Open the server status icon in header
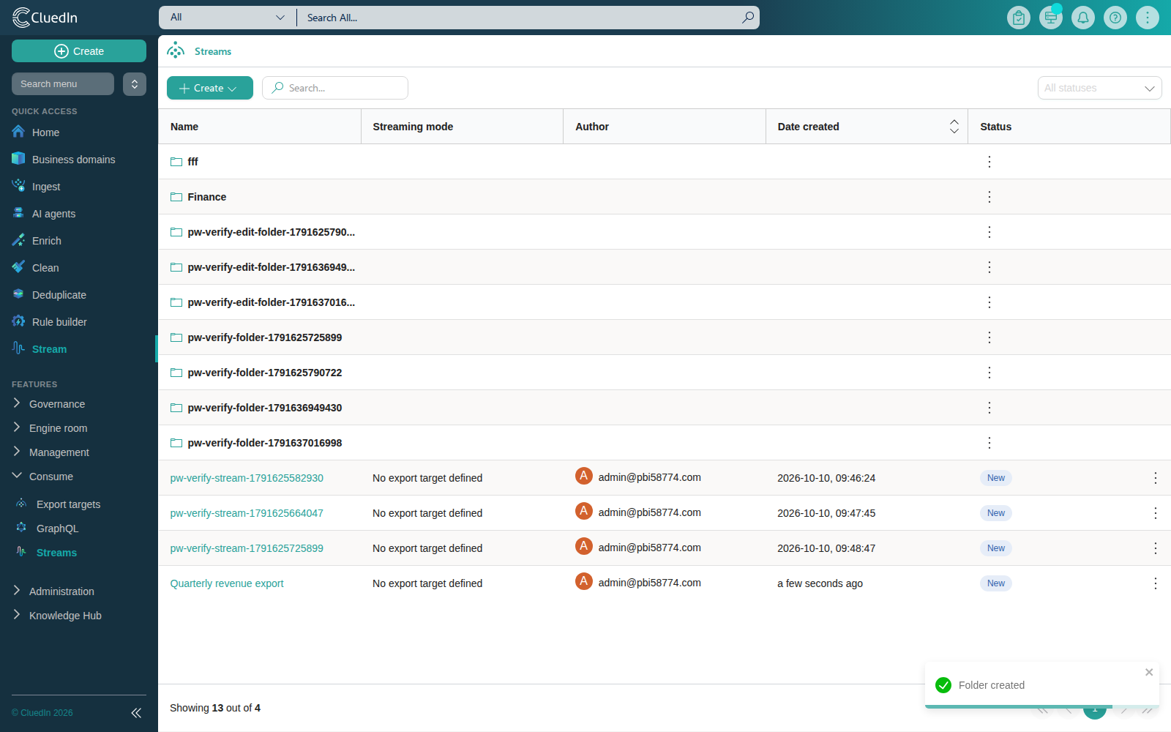Viewport: 1171px width, 732px height. 1051,18
